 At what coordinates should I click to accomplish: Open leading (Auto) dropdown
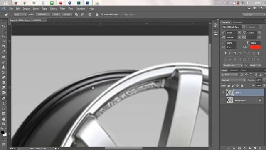pos(259,32)
